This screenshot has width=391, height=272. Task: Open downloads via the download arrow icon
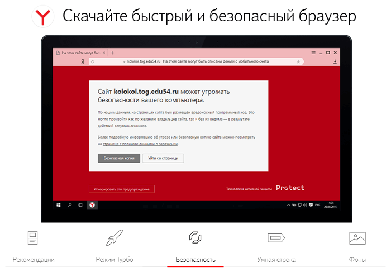point(335,61)
